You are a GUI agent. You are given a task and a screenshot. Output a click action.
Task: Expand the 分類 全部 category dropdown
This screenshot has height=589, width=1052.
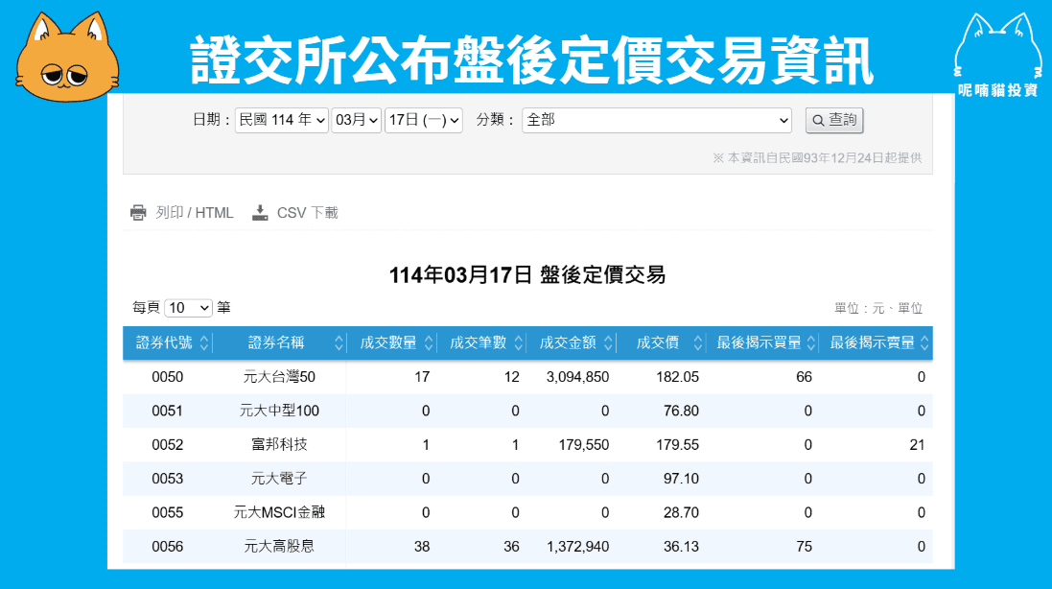click(x=657, y=120)
